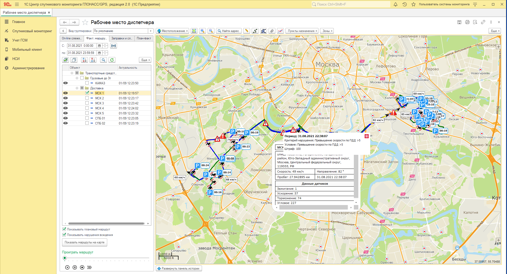Click the uncheck all icon

[x=74, y=60]
